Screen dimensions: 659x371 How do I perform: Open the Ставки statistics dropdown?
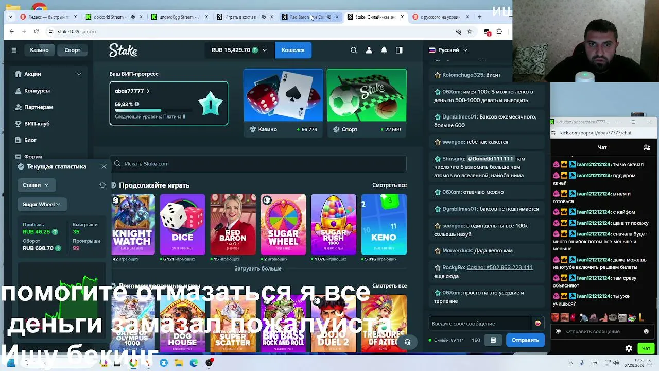[36, 185]
